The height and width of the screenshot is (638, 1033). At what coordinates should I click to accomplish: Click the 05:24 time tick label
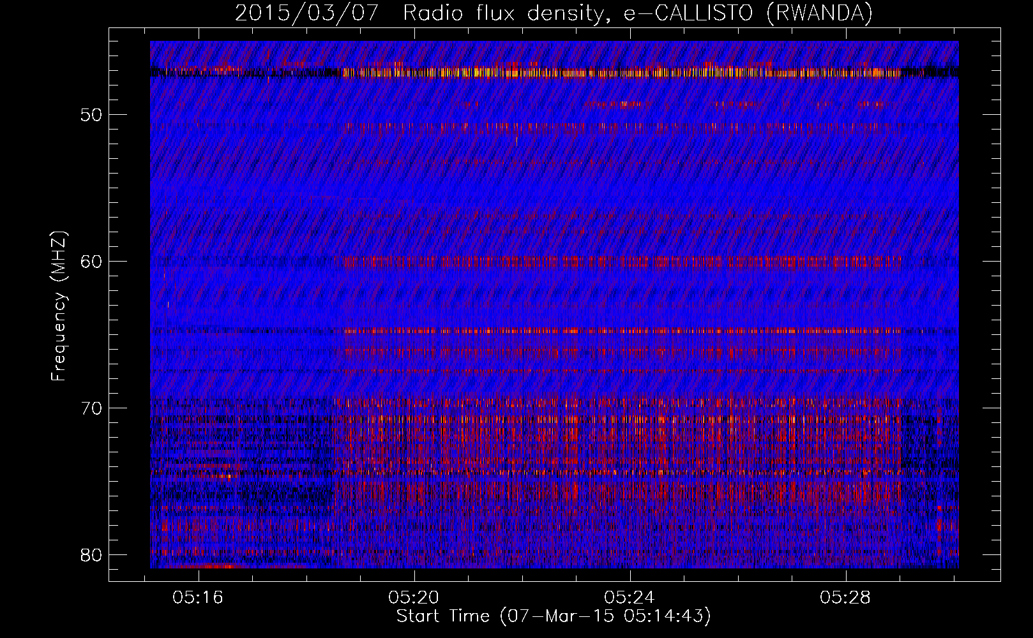630,598
